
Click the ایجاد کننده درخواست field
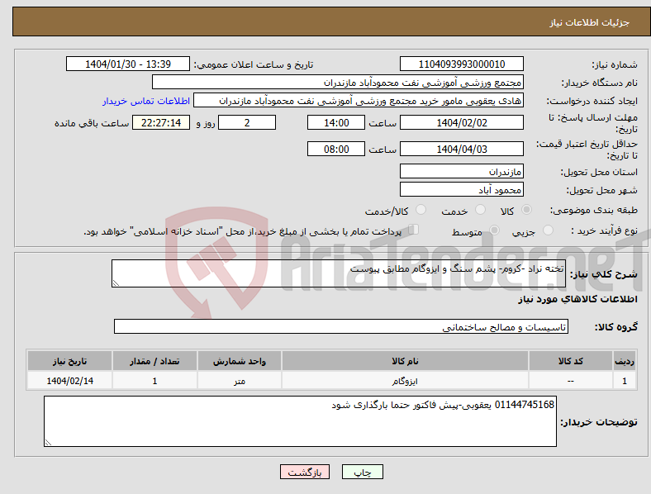click(x=359, y=101)
